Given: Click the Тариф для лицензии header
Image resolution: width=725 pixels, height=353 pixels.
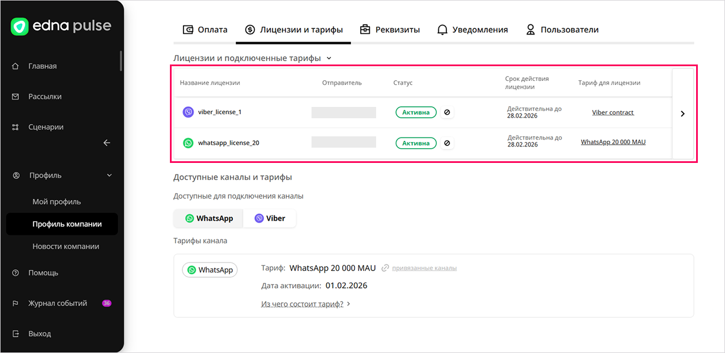Looking at the screenshot, I should 609,83.
